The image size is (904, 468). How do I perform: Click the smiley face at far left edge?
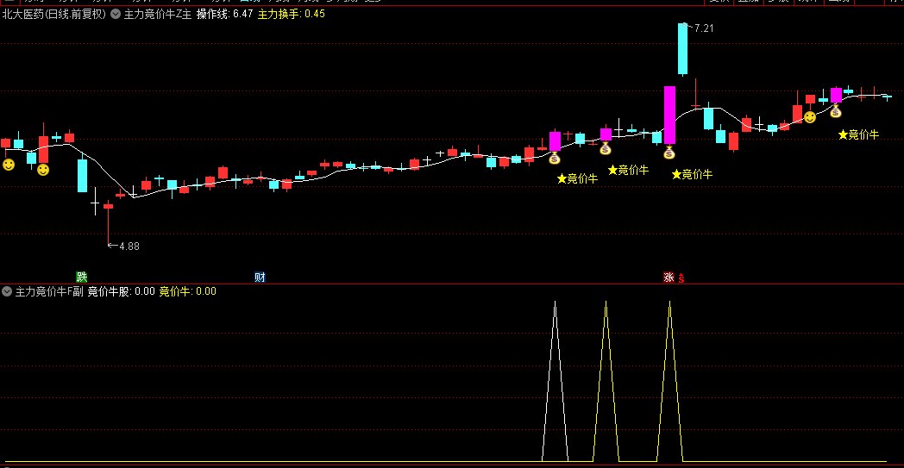pos(8,165)
